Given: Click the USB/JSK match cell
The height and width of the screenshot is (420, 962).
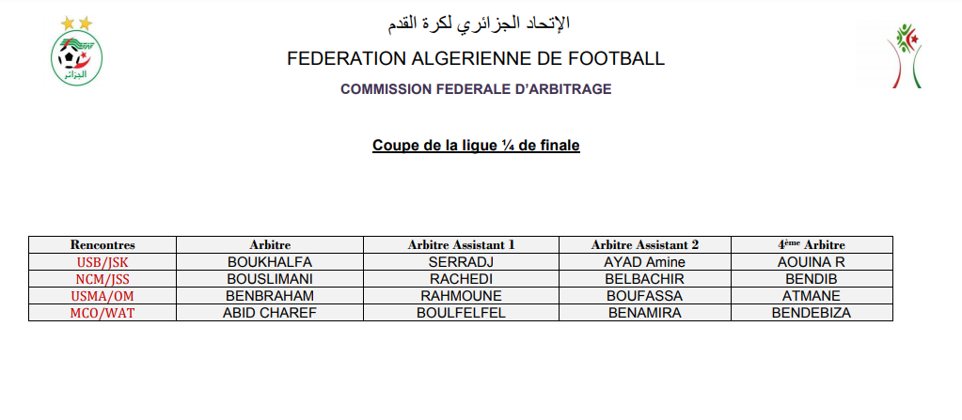Looking at the screenshot, I should (103, 262).
